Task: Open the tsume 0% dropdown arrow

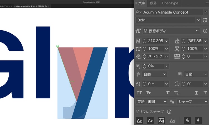Action: point(167,66)
